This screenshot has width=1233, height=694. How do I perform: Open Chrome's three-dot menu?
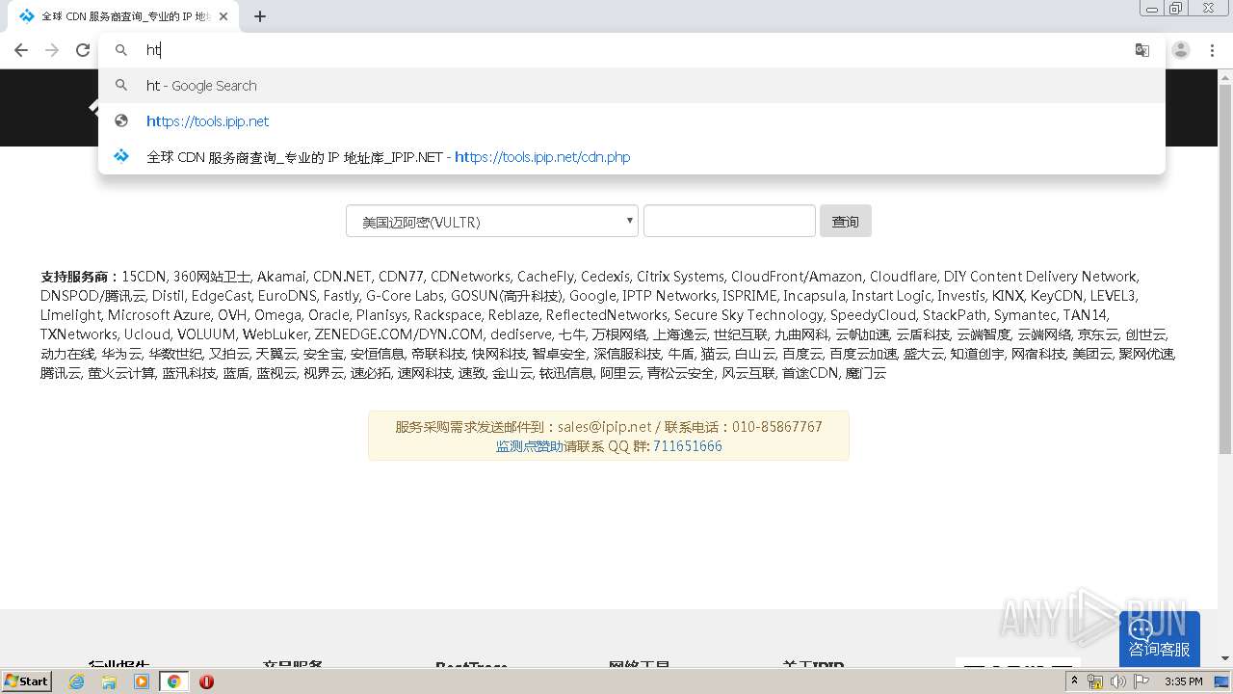point(1212,50)
